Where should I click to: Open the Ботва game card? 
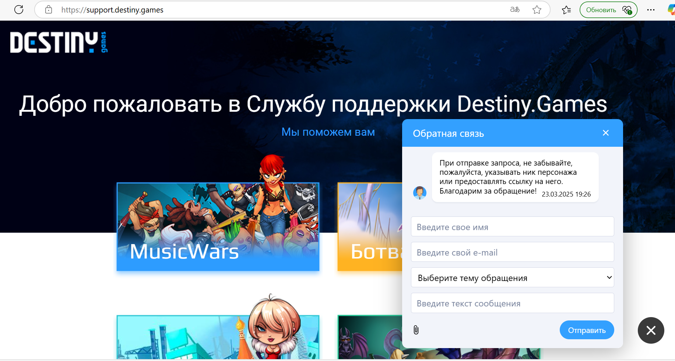coord(370,227)
